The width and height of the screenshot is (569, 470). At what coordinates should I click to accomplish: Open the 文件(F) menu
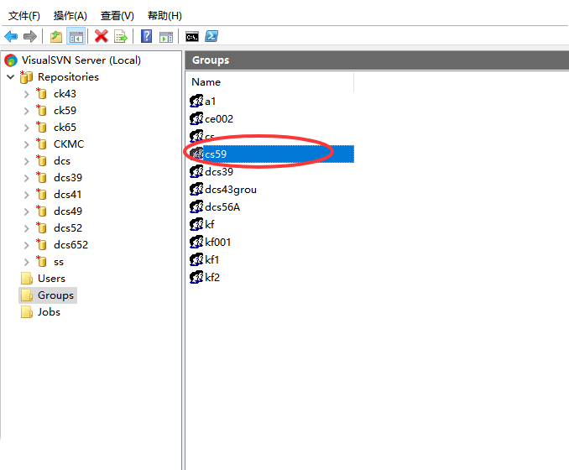point(24,16)
